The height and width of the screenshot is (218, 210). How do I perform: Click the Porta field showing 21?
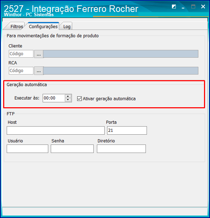(x=127, y=130)
